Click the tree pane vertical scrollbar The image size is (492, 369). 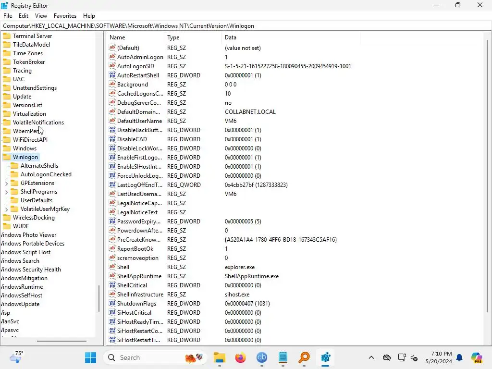(99, 298)
